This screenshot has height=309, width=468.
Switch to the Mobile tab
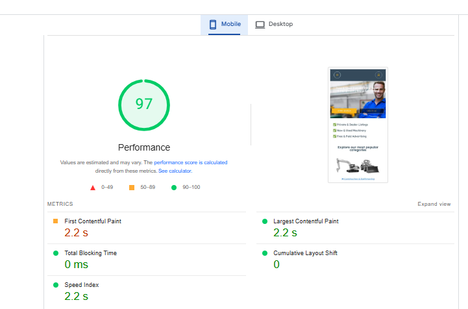point(224,25)
